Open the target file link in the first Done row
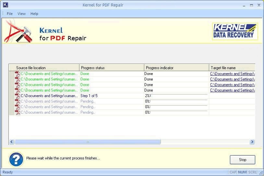Screen dimensions: 264x176 click(233, 74)
